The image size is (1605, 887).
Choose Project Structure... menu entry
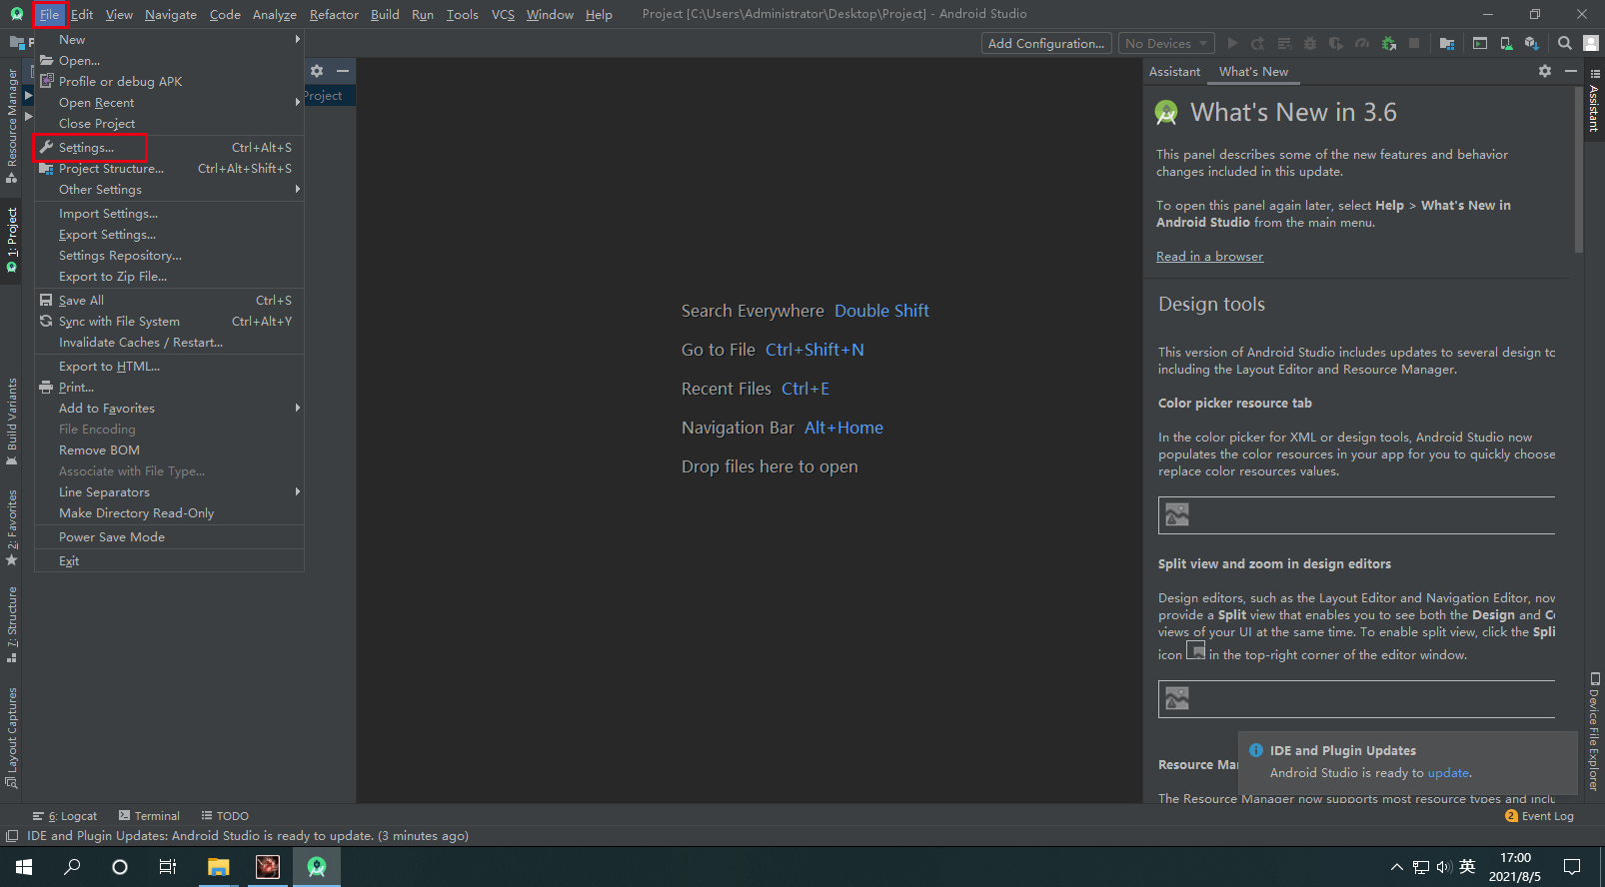click(x=169, y=168)
